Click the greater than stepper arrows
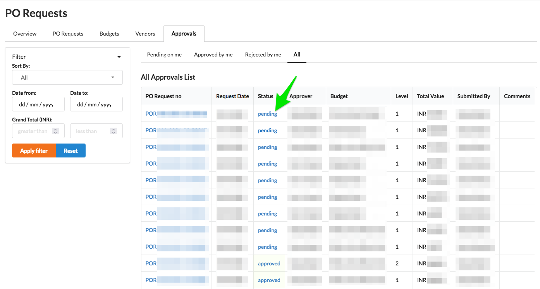 click(55, 131)
